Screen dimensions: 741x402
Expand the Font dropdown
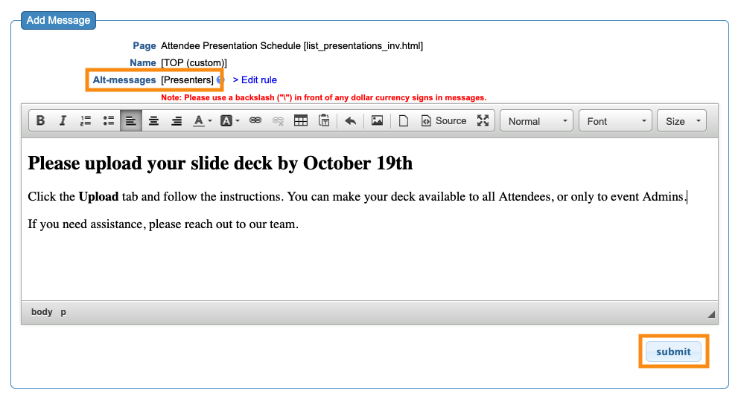(615, 121)
